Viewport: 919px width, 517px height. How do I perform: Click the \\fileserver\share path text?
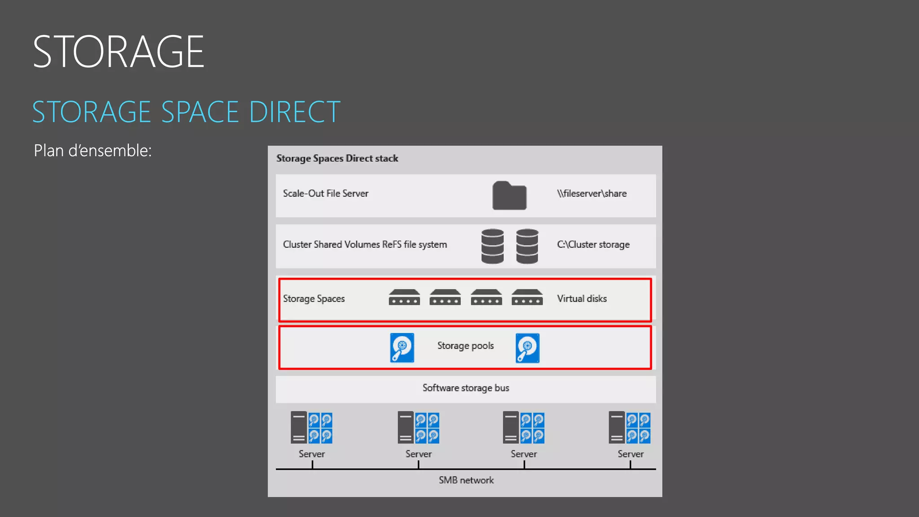(x=591, y=193)
